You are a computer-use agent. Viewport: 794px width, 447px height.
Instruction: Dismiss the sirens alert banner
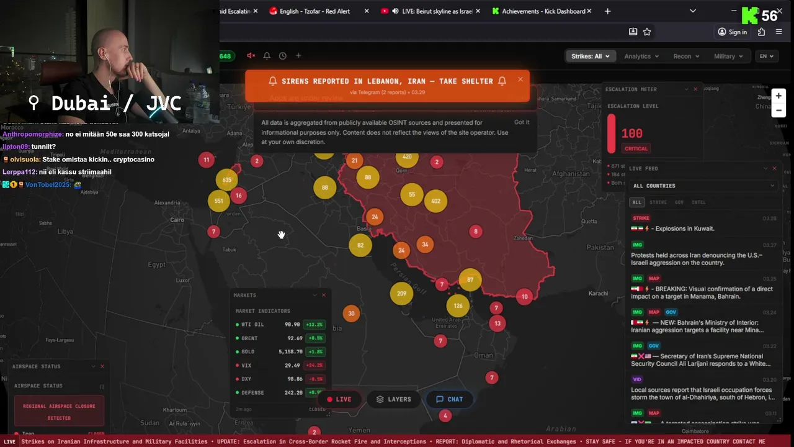pos(520,79)
